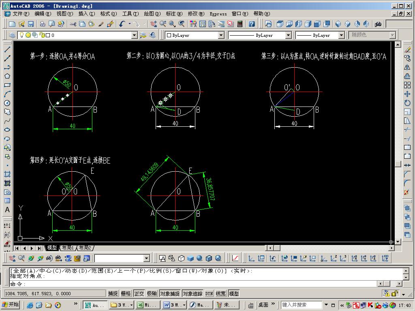Image resolution: width=415 pixels, height=311 pixels.
Task: Click the New drawing icon
Action: [12, 24]
